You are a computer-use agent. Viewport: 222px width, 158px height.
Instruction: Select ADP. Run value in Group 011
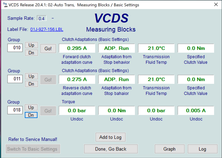117,79
